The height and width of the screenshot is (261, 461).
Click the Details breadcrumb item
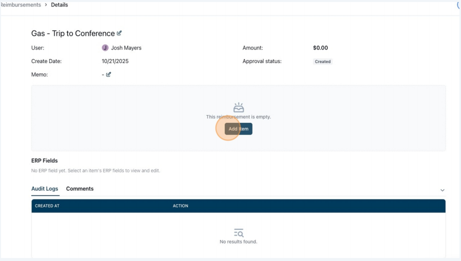click(59, 4)
